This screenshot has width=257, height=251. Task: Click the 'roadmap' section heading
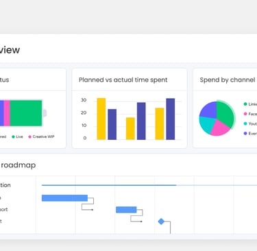pos(19,165)
